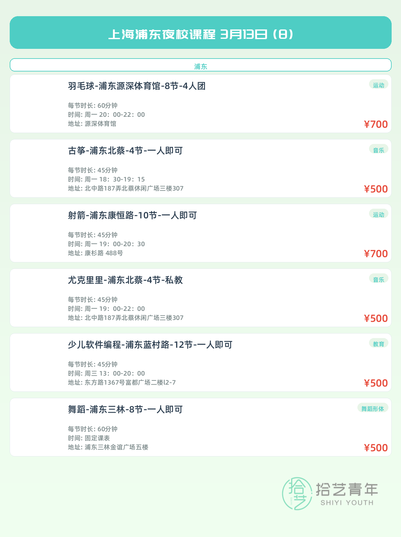Open the 少儿软件编程-浦东蓝村路 course title

150,345
